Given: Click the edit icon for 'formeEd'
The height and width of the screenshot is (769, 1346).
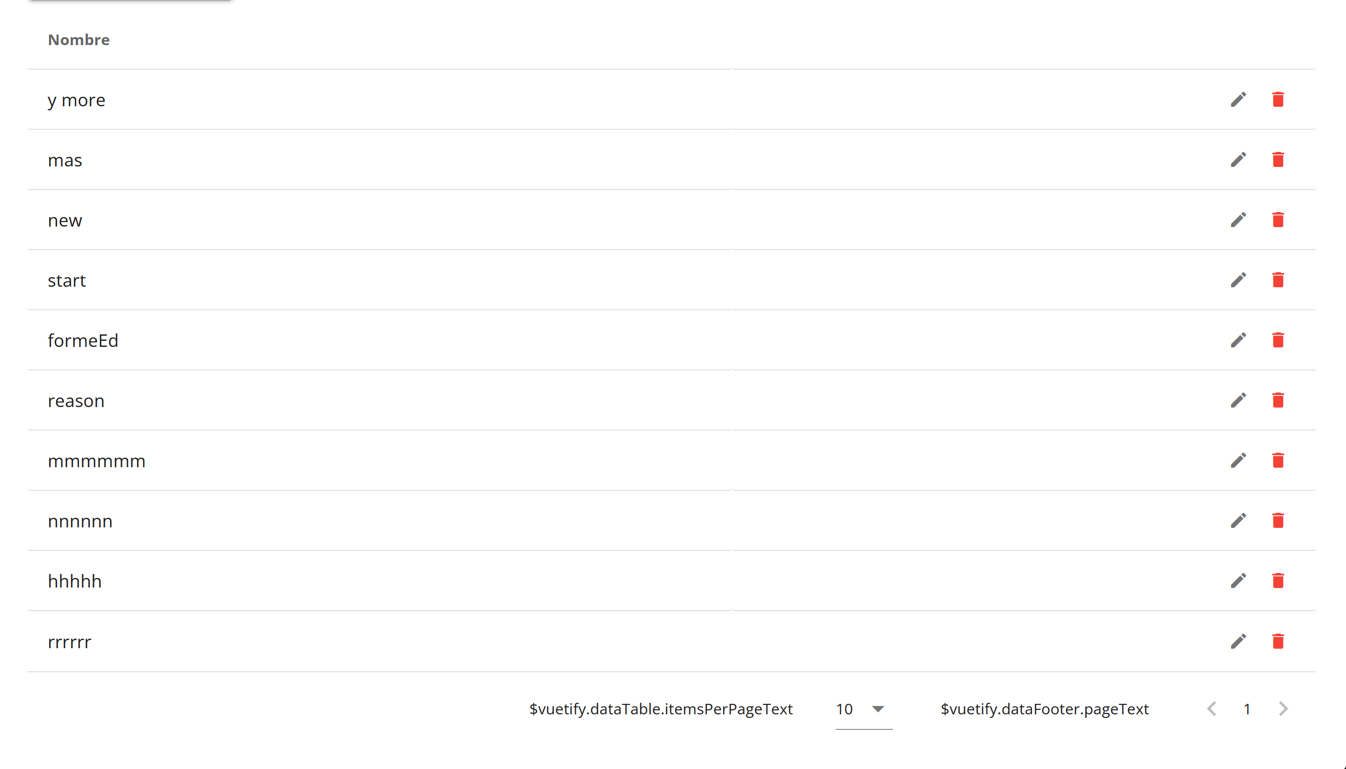Looking at the screenshot, I should click(1239, 340).
